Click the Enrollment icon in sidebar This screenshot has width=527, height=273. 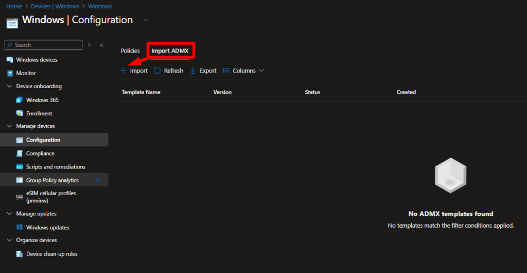(20, 114)
